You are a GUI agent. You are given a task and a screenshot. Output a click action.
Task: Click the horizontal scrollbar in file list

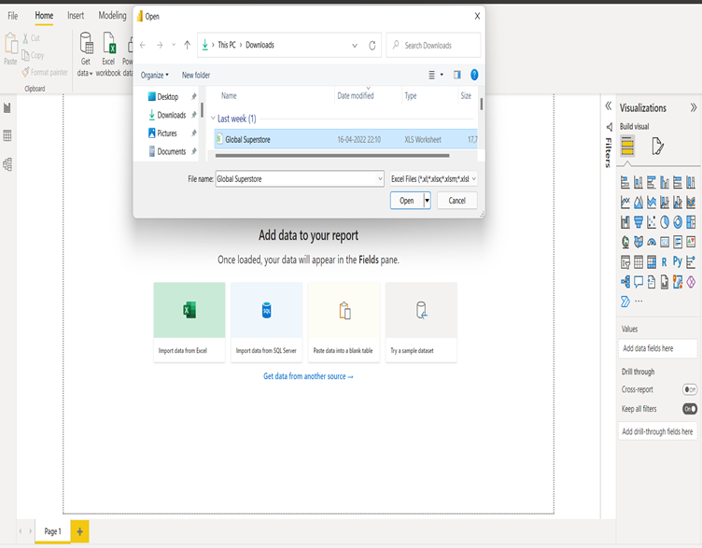[x=332, y=156]
